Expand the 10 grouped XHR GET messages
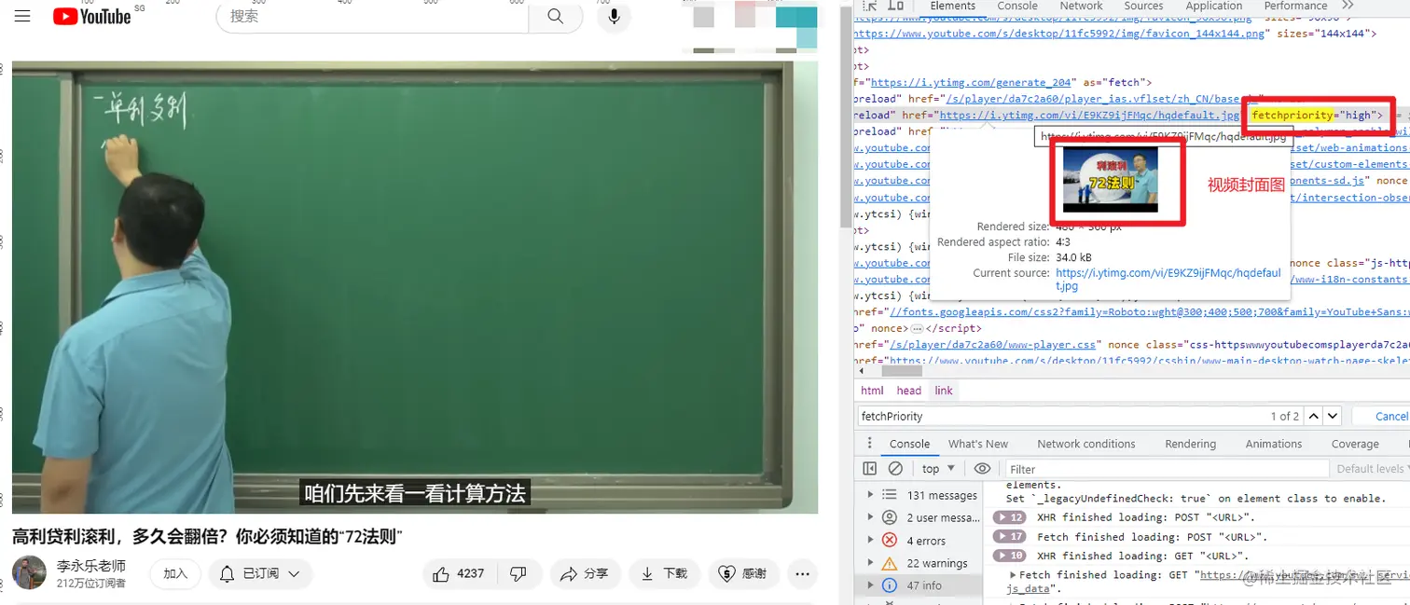This screenshot has width=1410, height=605. coord(1010,556)
